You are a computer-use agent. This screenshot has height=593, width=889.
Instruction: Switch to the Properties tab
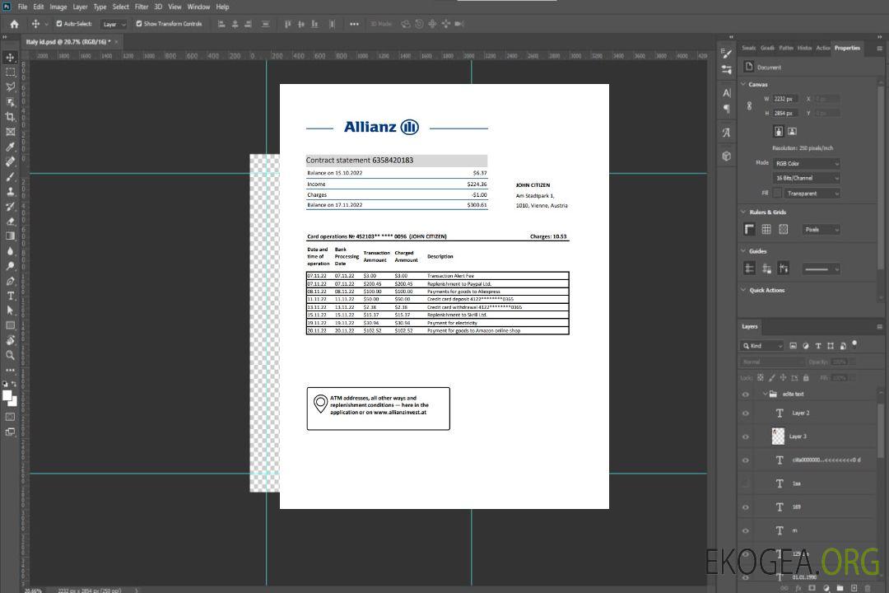pyautogui.click(x=847, y=49)
